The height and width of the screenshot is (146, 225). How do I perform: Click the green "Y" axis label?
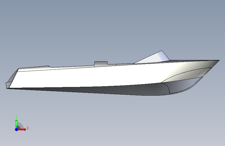tap(16, 117)
